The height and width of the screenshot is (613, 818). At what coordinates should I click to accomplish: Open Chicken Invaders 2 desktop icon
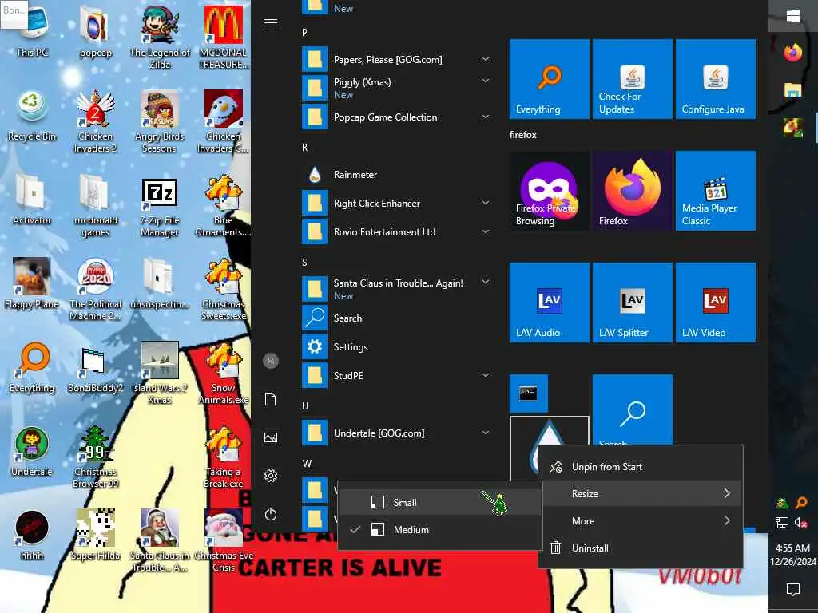pos(96,122)
